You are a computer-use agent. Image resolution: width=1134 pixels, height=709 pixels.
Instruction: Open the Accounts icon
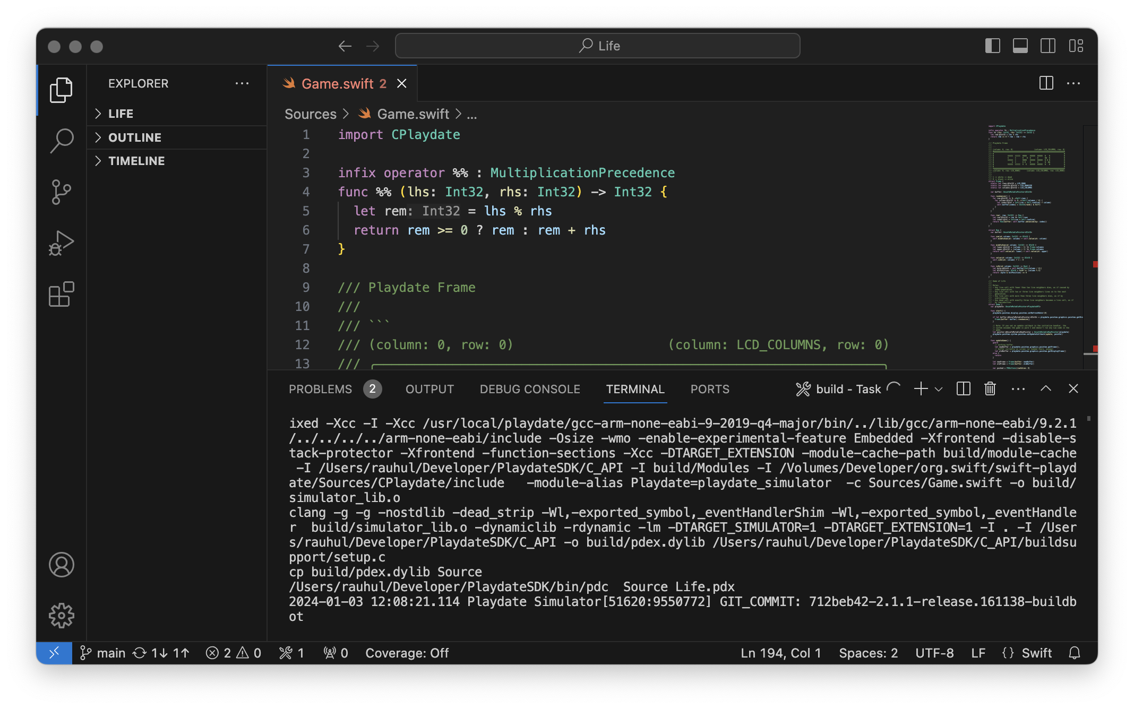pyautogui.click(x=61, y=565)
